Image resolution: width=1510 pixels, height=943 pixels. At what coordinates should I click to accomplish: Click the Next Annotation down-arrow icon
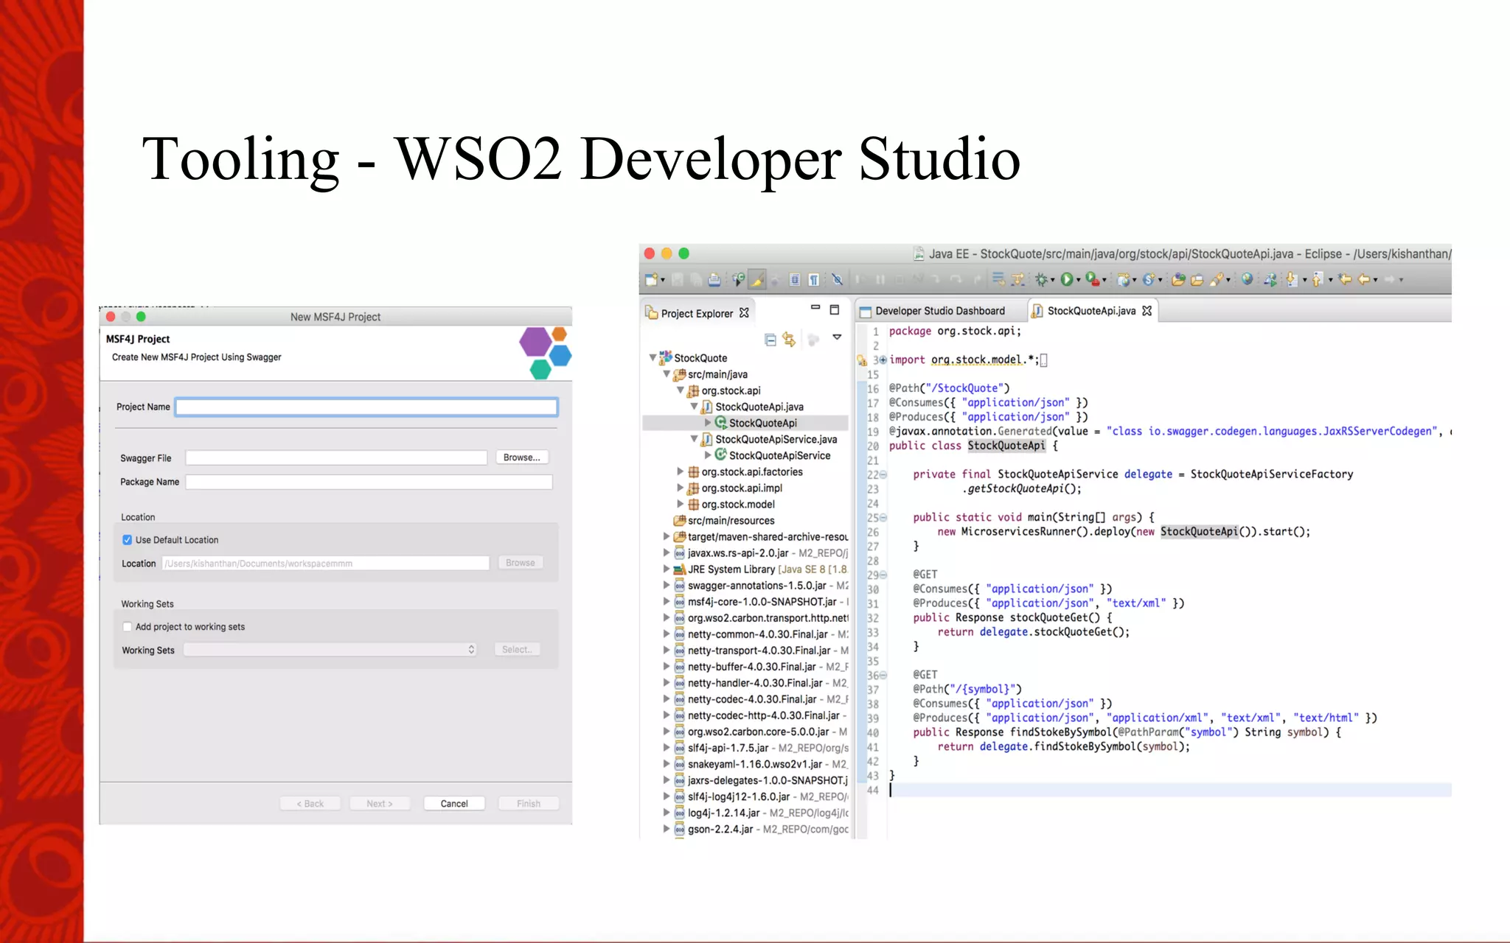(1292, 279)
